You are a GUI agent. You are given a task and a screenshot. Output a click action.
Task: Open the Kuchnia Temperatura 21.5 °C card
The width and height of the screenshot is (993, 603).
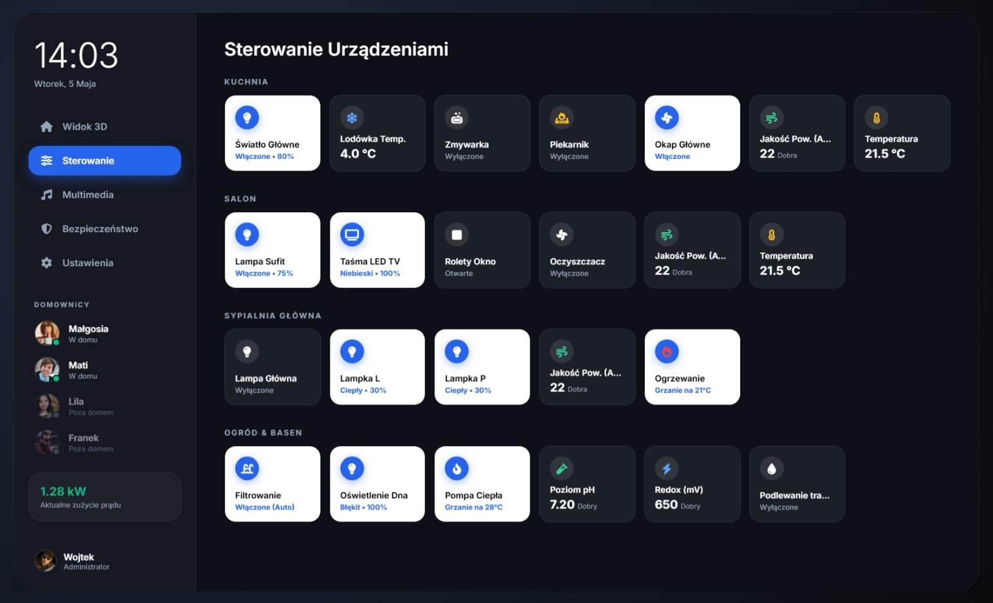(x=902, y=133)
